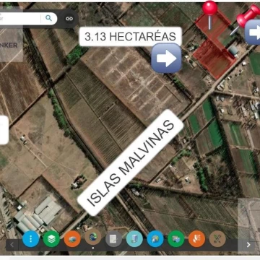Open the green layers stack widget
This screenshot has width=260, height=260.
[x=51, y=239]
